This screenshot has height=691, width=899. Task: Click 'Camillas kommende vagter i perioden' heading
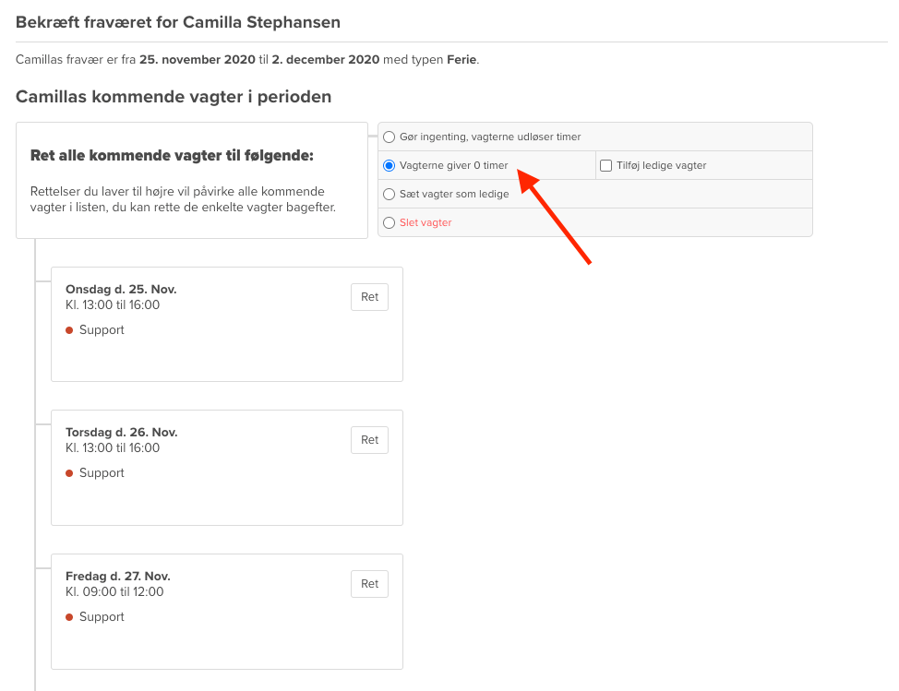click(x=174, y=97)
